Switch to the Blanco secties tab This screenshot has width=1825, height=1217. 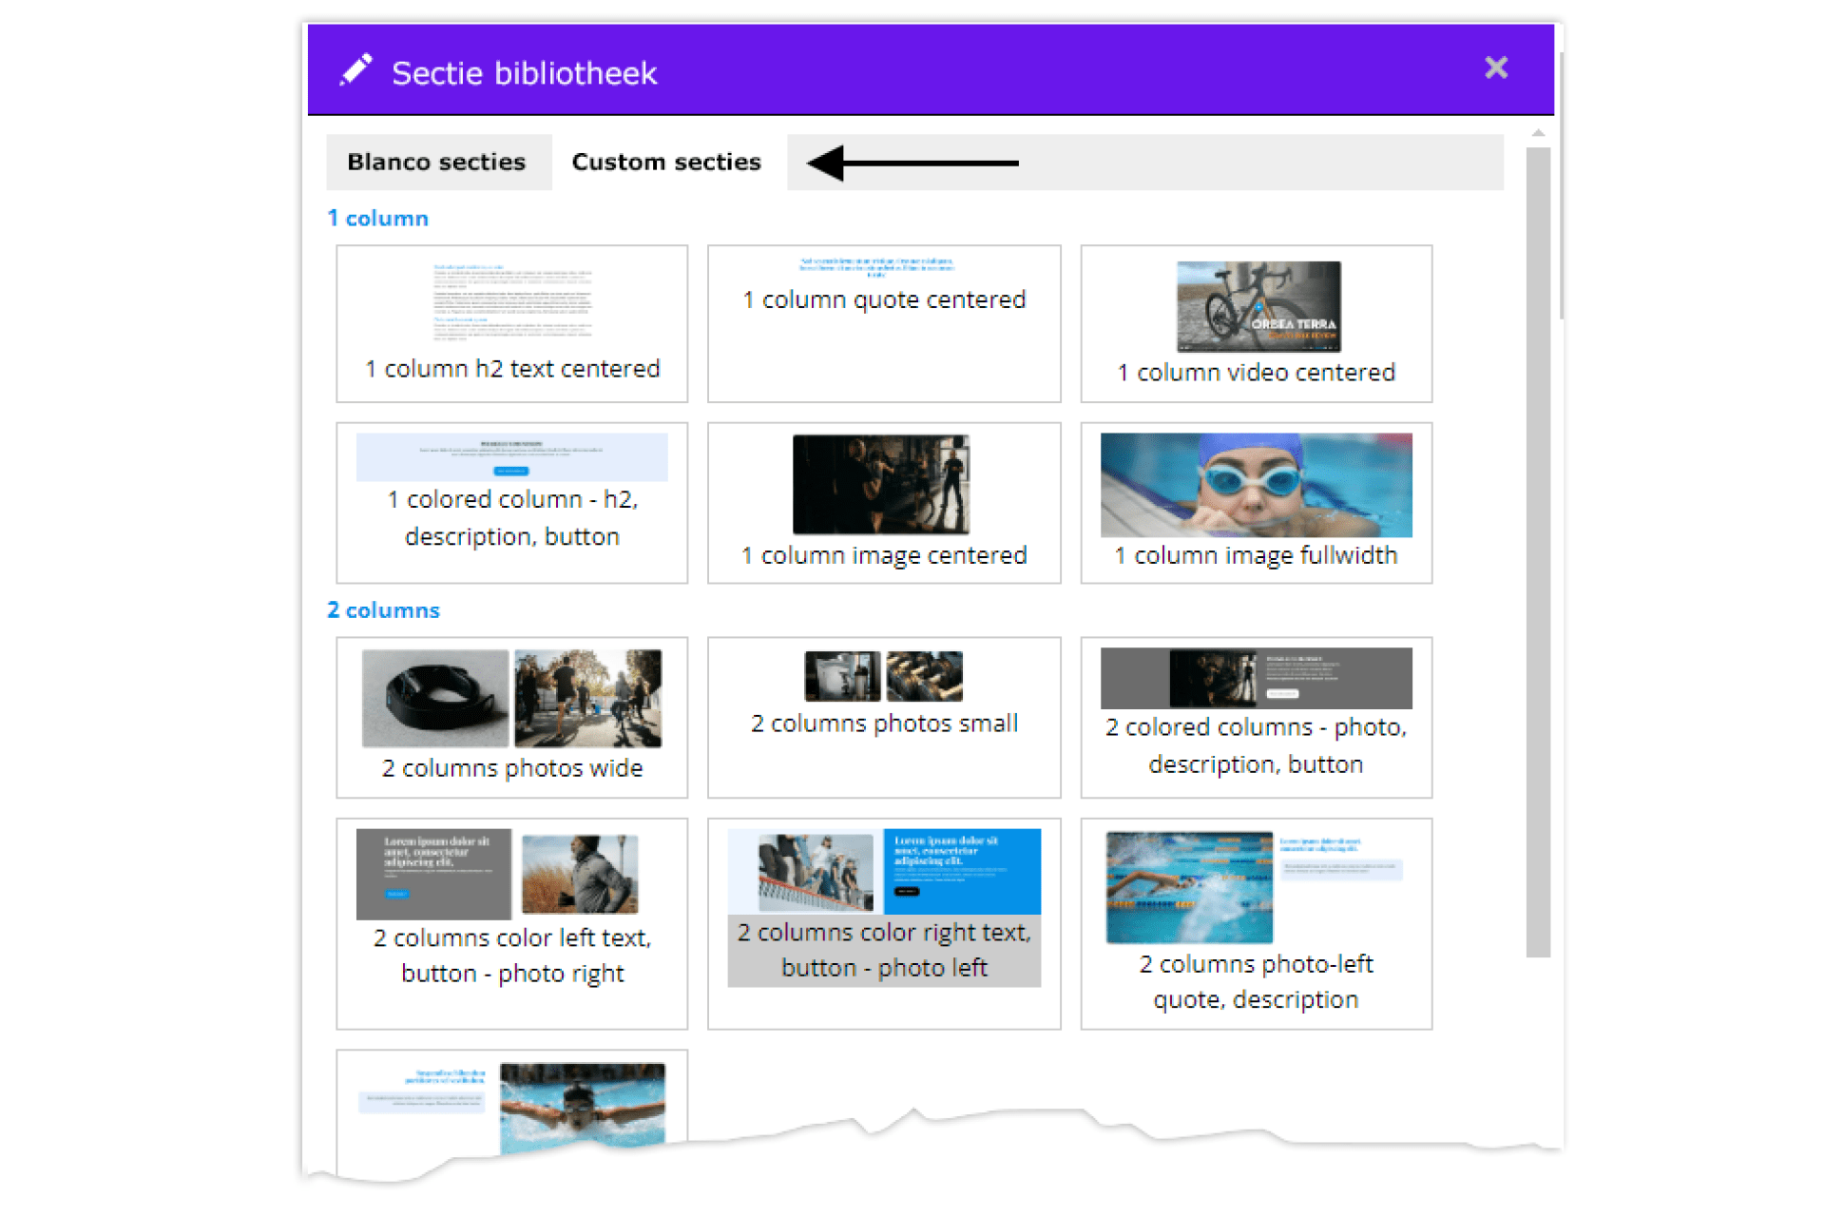(x=438, y=162)
